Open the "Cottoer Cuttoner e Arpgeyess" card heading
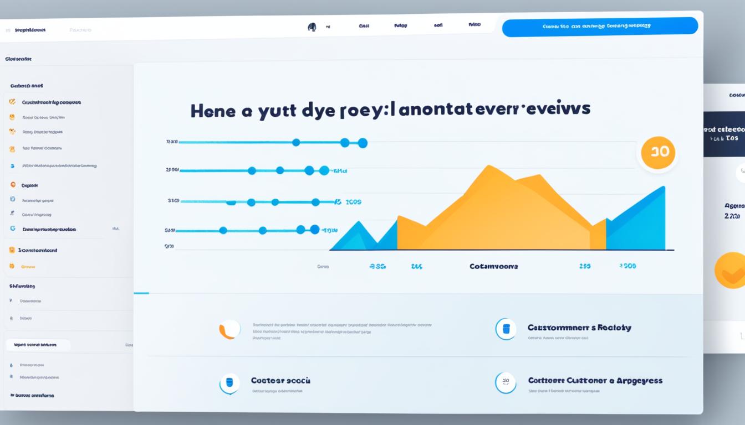The width and height of the screenshot is (745, 425). [x=595, y=381]
